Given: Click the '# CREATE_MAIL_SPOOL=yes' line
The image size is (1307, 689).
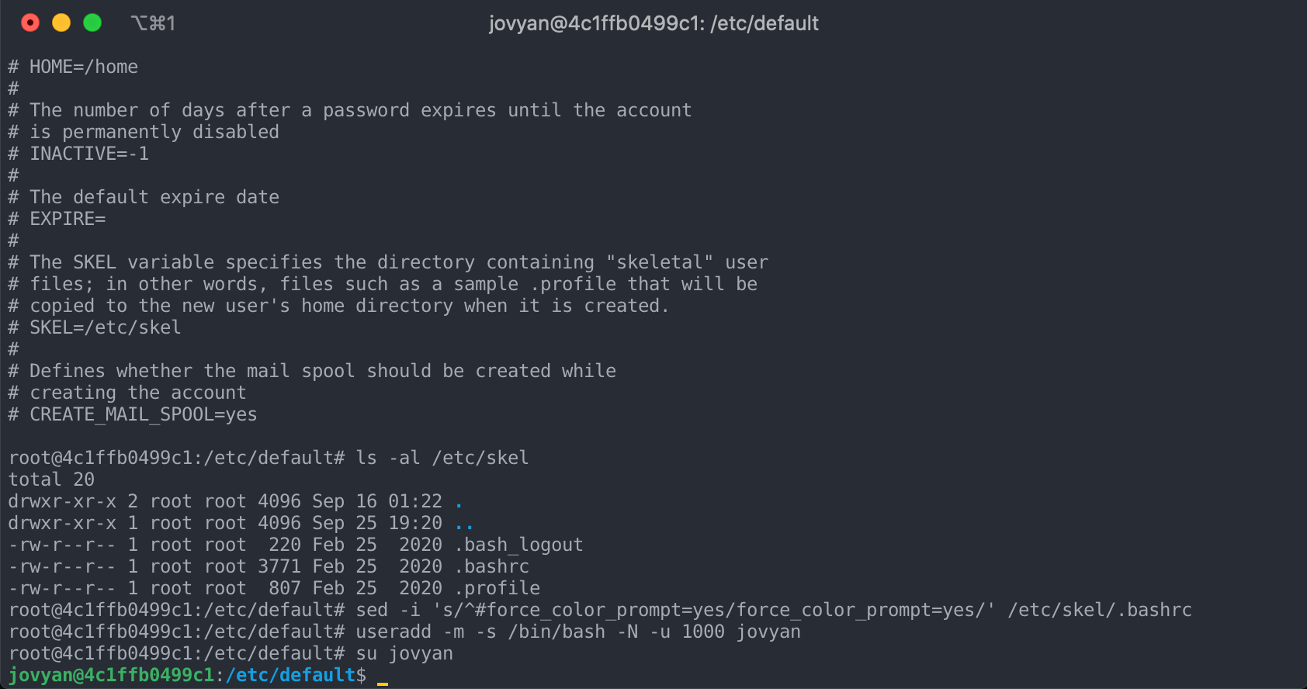Looking at the screenshot, I should [x=133, y=414].
